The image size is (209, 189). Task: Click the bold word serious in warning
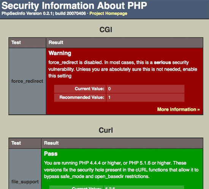(x=162, y=62)
